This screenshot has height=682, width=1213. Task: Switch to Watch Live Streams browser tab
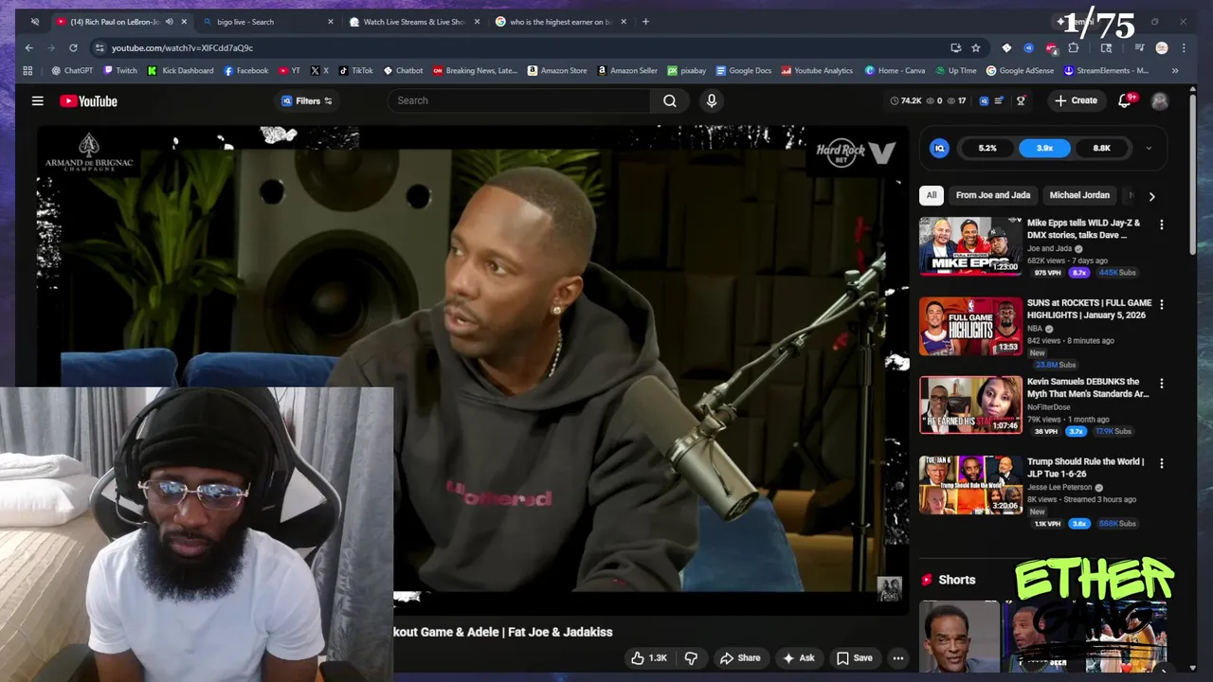click(414, 22)
